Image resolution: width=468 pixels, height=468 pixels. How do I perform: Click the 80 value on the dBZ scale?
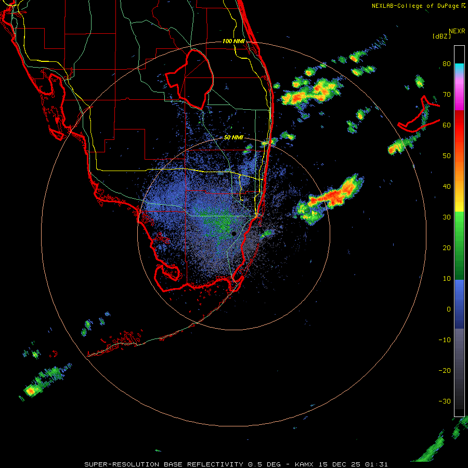click(x=447, y=64)
